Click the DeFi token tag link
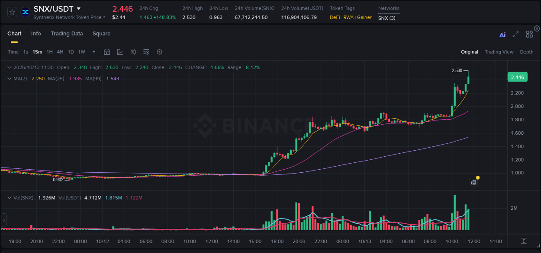Image resolution: width=541 pixels, height=253 pixels. point(334,17)
